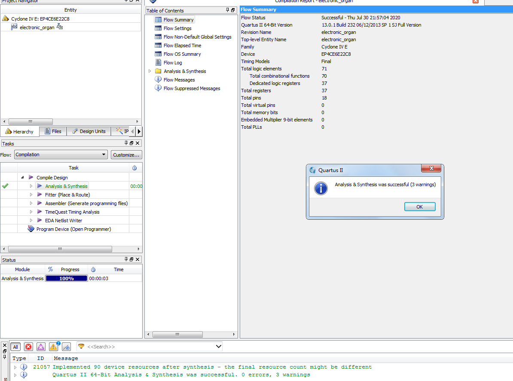
Task: Expand the Fitter (Place & Route) task
Action: click(31, 194)
